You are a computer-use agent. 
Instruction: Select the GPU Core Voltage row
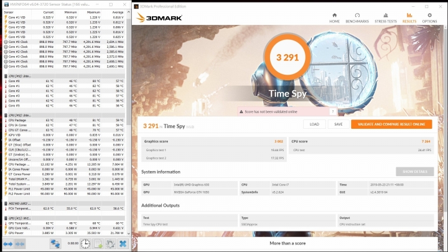(64, 228)
